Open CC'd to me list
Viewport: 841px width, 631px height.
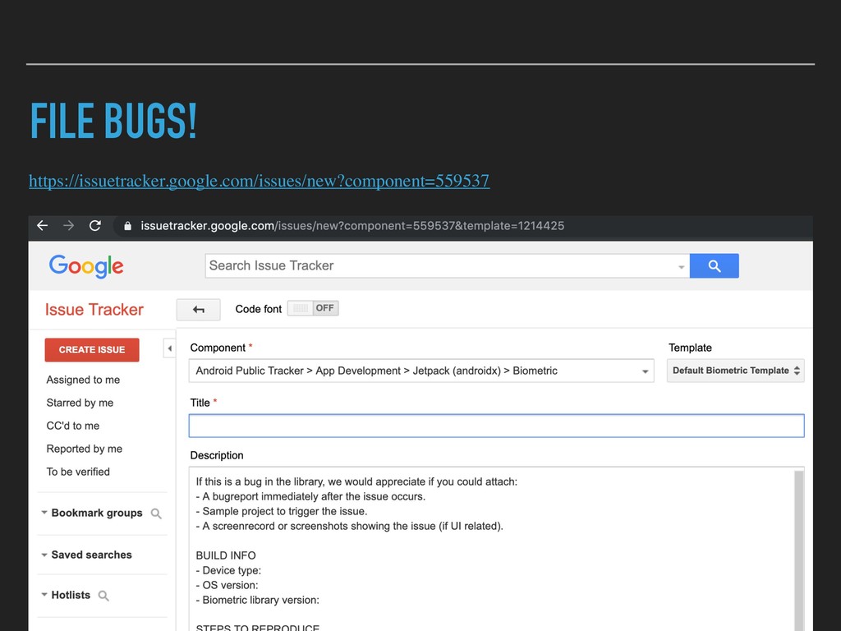(x=73, y=426)
